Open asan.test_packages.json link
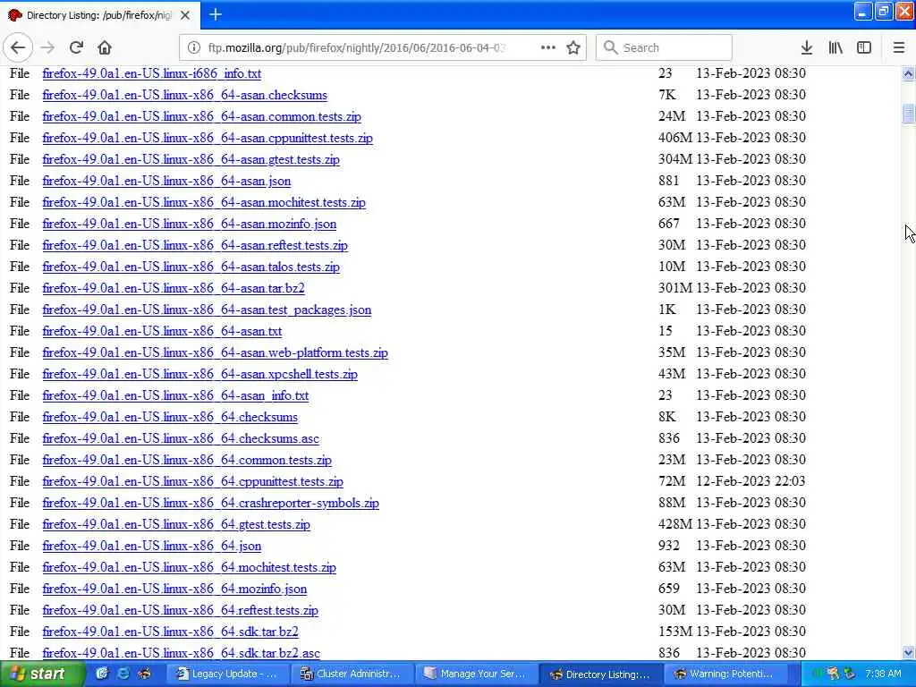The height and width of the screenshot is (687, 916). 207,310
